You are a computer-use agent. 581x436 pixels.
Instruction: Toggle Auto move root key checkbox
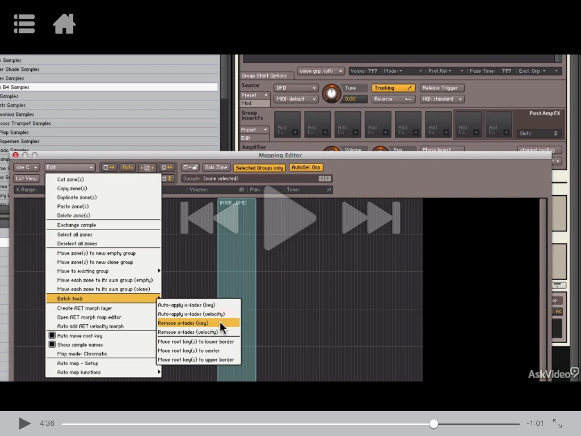pyautogui.click(x=52, y=336)
